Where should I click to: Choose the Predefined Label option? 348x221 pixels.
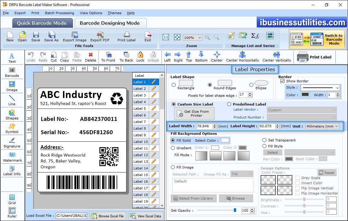coord(229,104)
